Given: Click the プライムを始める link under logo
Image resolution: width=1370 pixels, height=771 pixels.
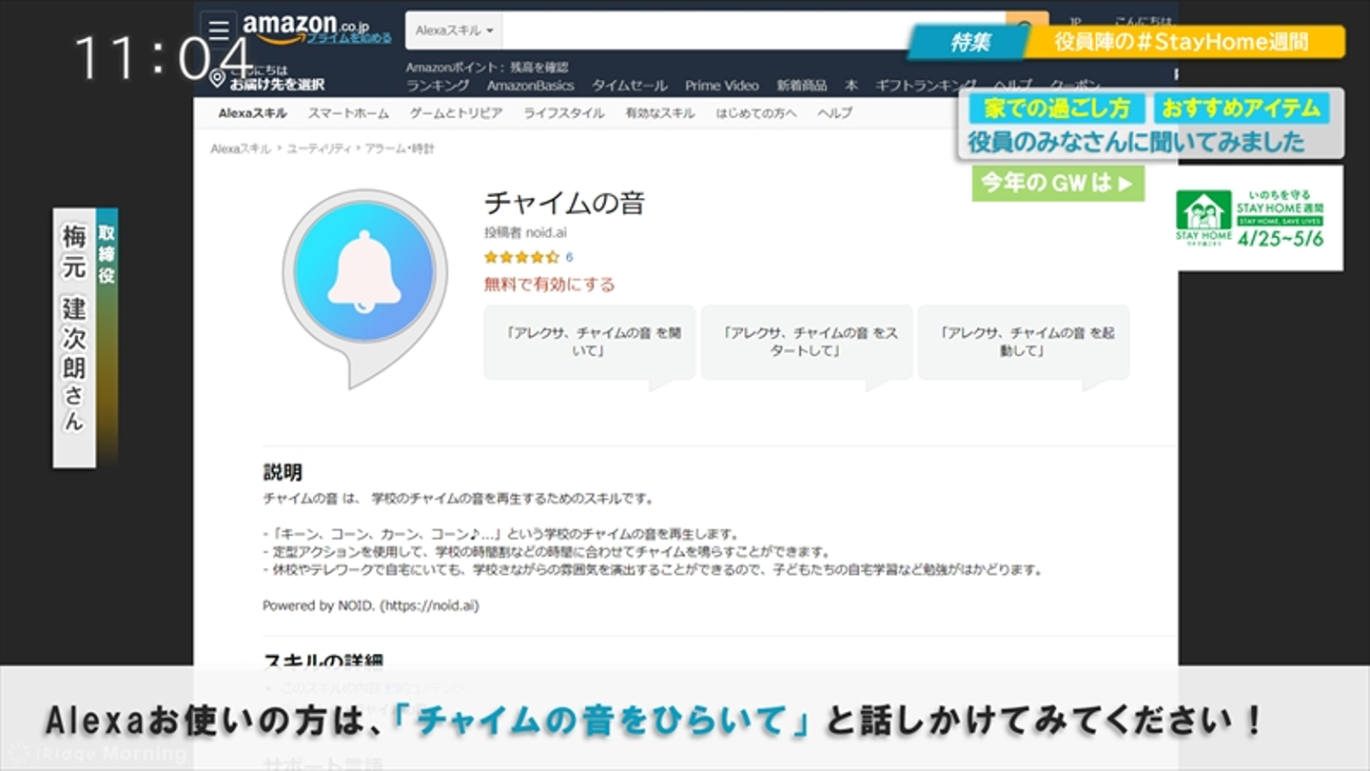Looking at the screenshot, I should click(x=348, y=38).
